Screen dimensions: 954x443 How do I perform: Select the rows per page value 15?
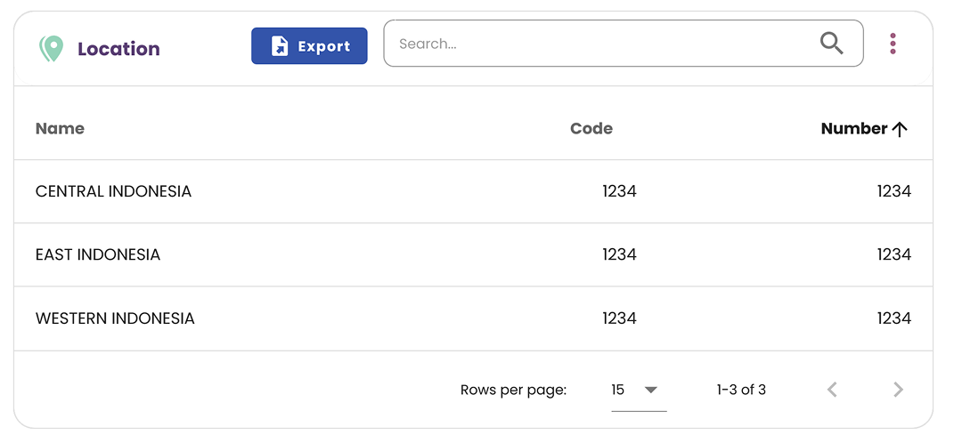pyautogui.click(x=618, y=390)
